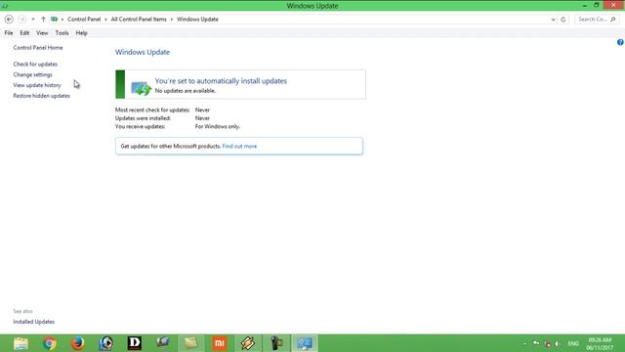The width and height of the screenshot is (625, 352).
Task: Click 'You're set to automatically install updates'
Action: [x=221, y=81]
